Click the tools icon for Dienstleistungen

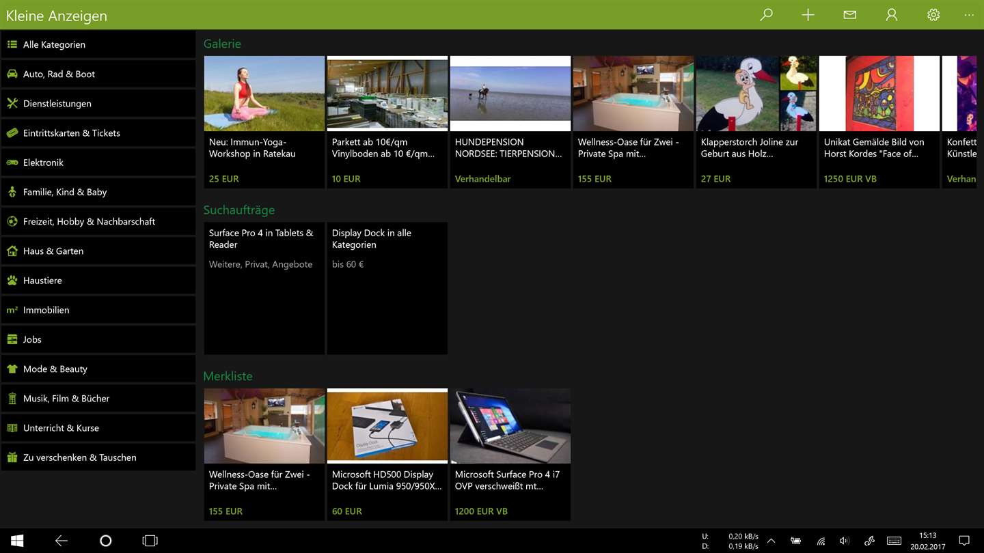click(12, 103)
